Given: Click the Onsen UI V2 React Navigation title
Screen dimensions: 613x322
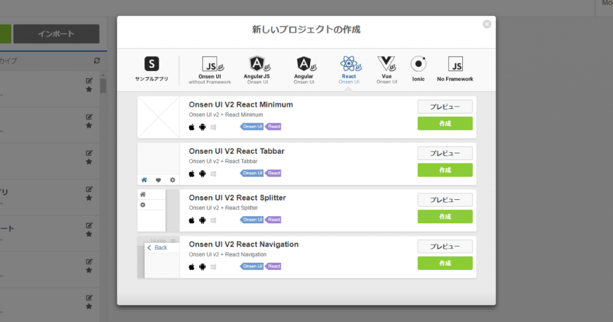Looking at the screenshot, I should [244, 244].
